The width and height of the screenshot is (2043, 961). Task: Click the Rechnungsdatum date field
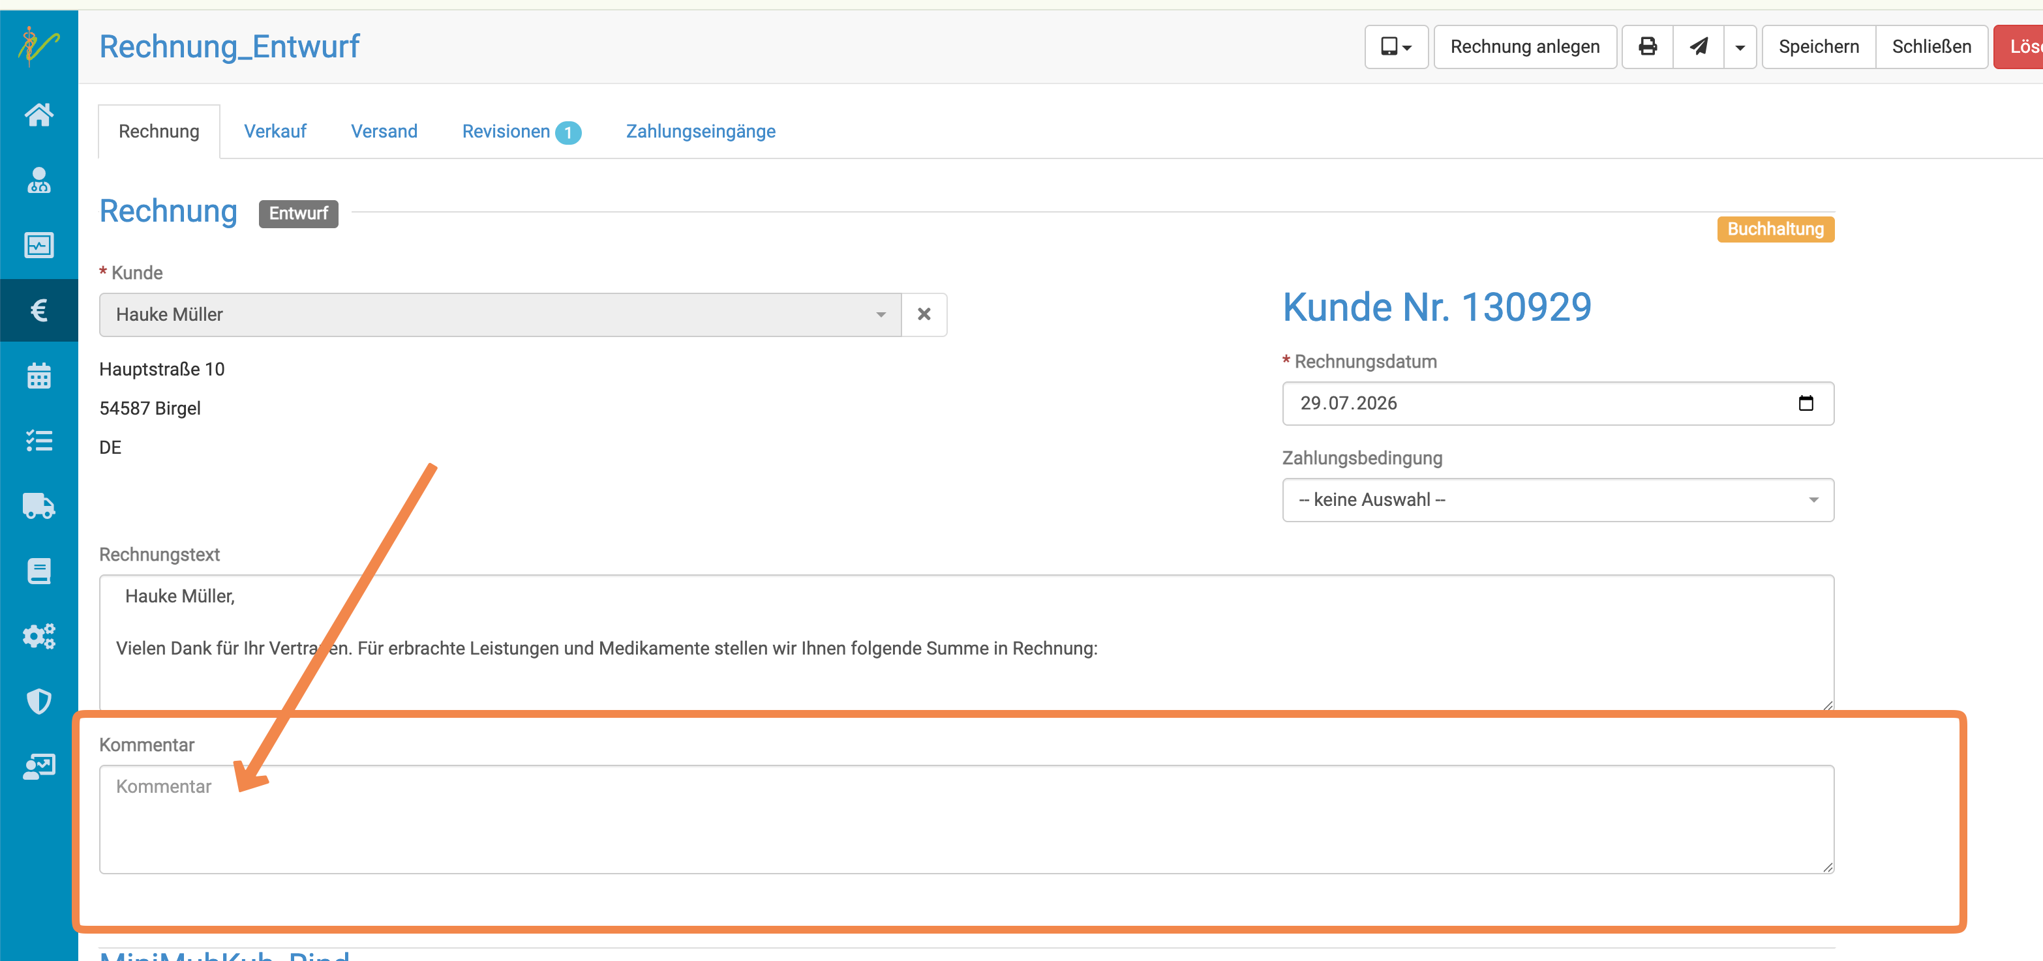(x=1558, y=404)
